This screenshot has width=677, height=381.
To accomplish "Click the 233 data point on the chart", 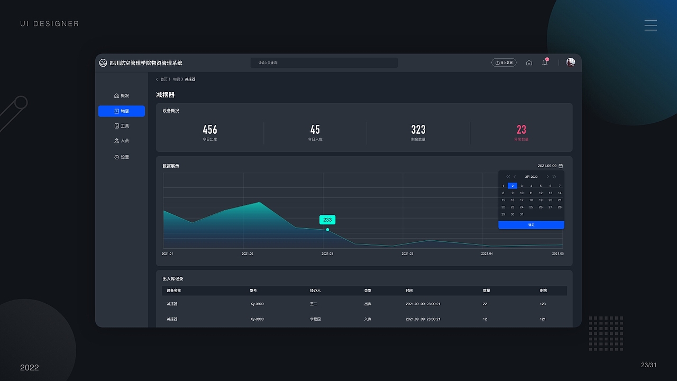I will [x=327, y=230].
